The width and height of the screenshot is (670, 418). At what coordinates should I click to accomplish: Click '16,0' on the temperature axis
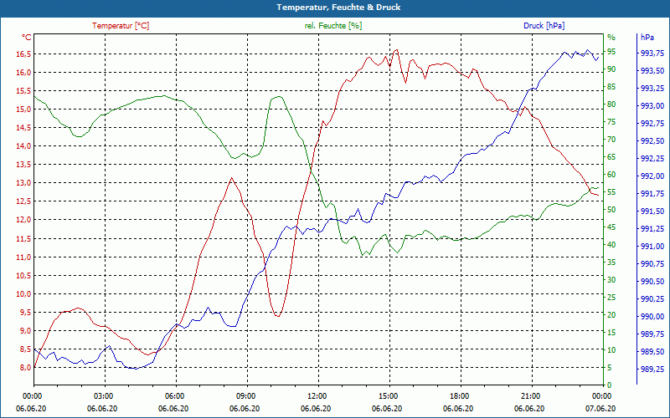24,73
